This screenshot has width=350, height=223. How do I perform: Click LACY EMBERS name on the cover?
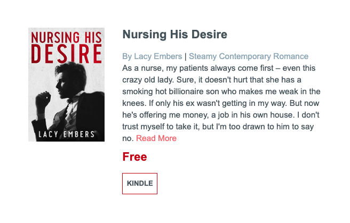pos(67,134)
